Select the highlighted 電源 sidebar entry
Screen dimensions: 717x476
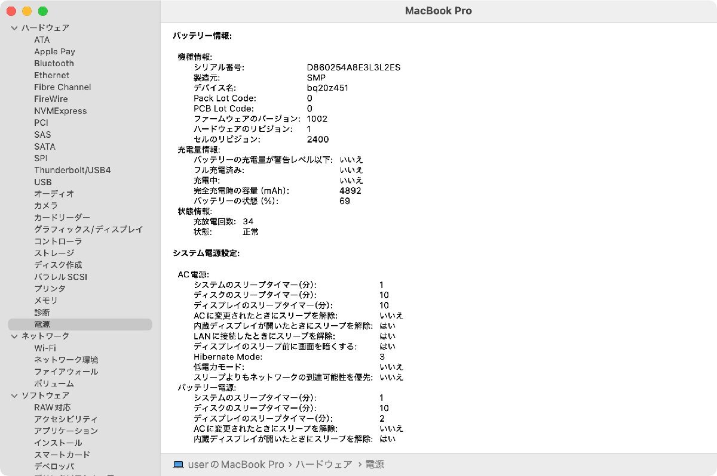click(x=80, y=324)
